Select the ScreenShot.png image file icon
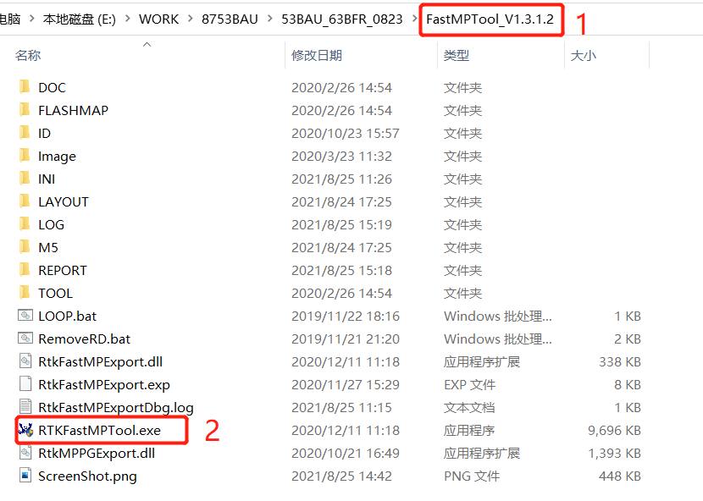The width and height of the screenshot is (703, 501). pyautogui.click(x=25, y=476)
